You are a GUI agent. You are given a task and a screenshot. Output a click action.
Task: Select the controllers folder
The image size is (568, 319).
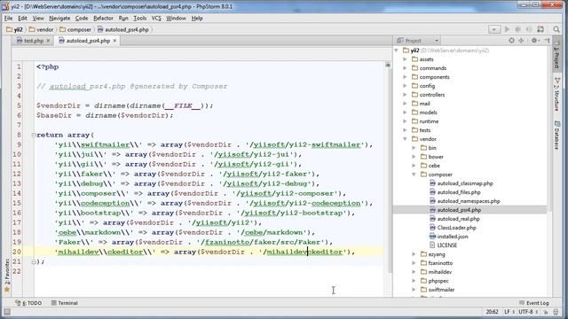(432, 95)
